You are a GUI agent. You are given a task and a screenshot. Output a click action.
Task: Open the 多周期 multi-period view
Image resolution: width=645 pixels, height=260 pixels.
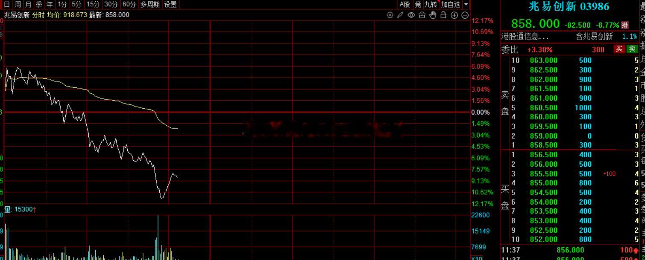(x=150, y=4)
